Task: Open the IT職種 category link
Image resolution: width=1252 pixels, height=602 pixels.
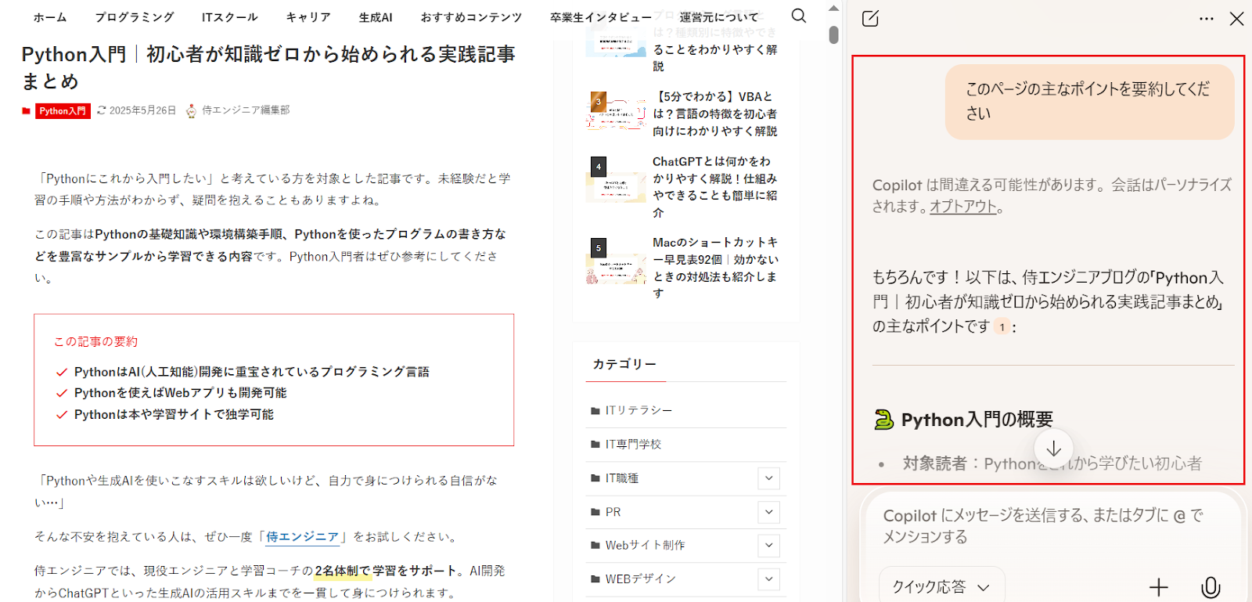Action: click(x=621, y=478)
